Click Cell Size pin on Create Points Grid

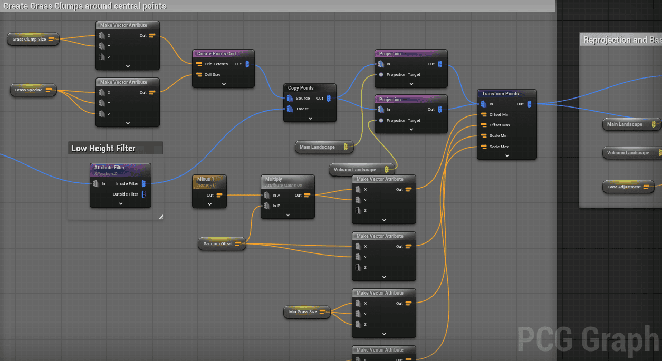coord(199,75)
